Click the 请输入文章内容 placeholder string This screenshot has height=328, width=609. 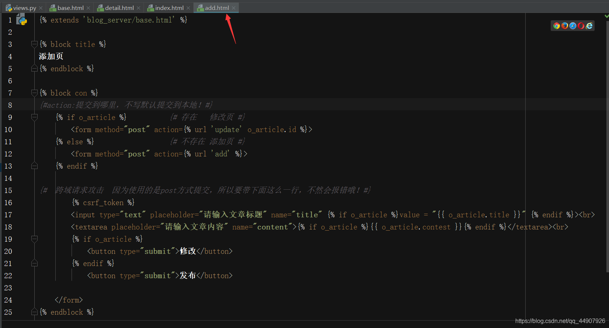(194, 227)
